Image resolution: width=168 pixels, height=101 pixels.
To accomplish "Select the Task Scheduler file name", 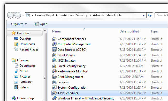I will pos(68,93).
